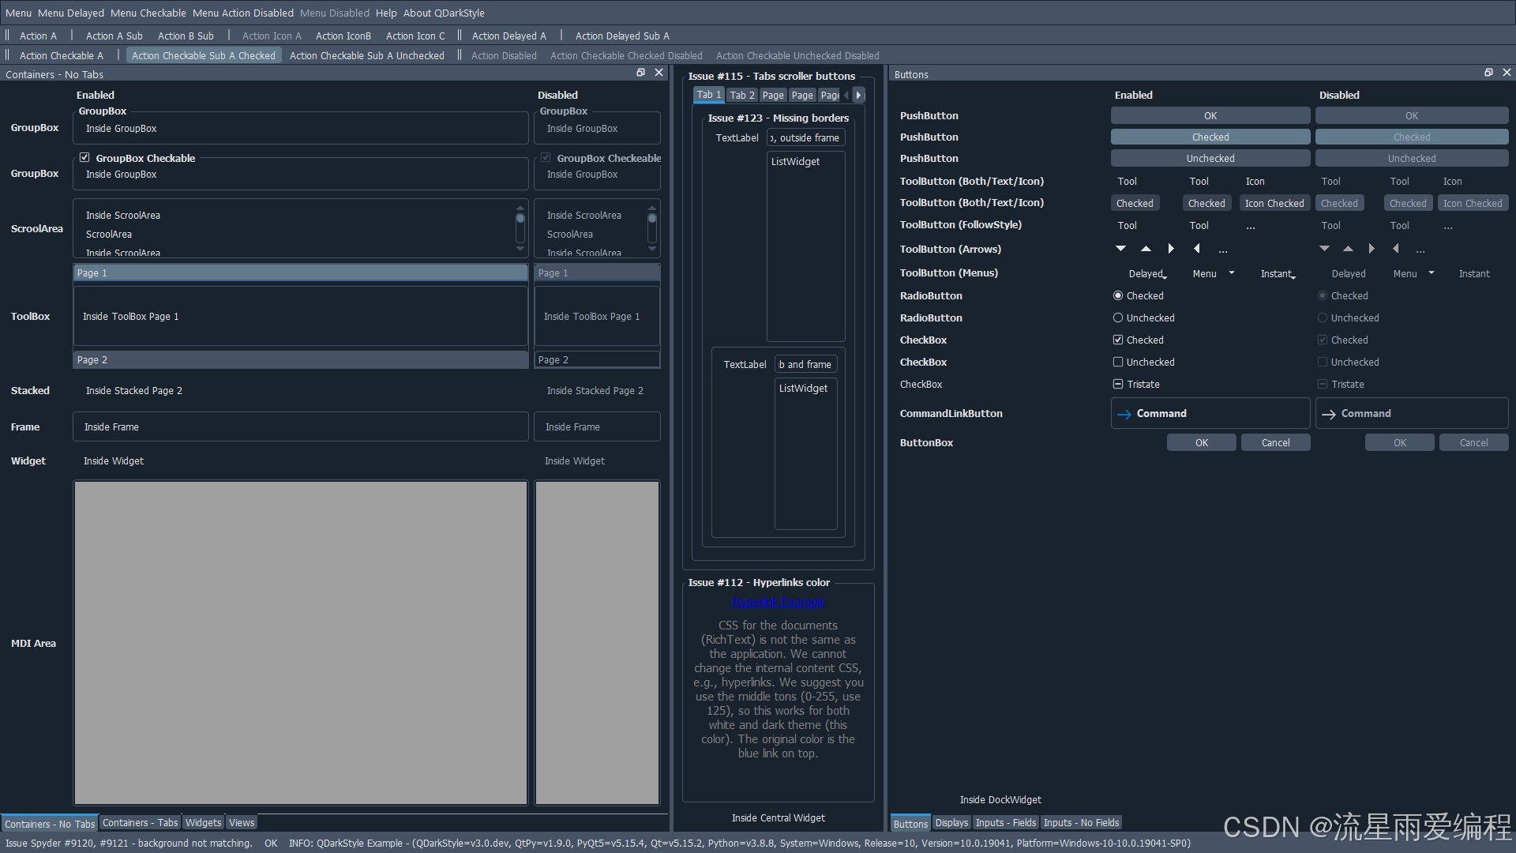Select the enabled Unchecked radio button
Screen dimensions: 1516x853
[1118, 318]
